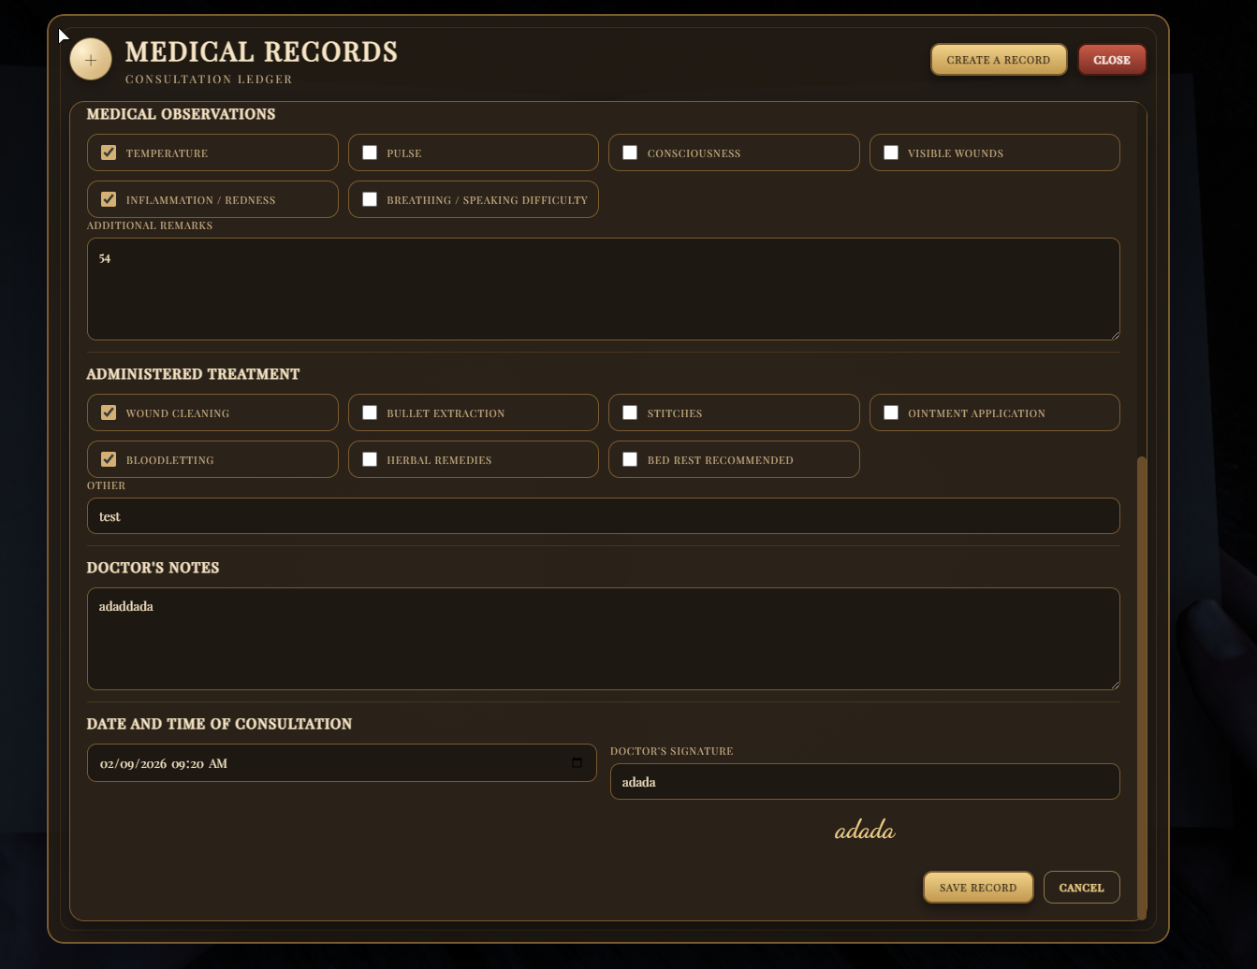Viewport: 1257px width, 969px height.
Task: Uncheck the Wound Cleaning treatment
Action: [109, 412]
